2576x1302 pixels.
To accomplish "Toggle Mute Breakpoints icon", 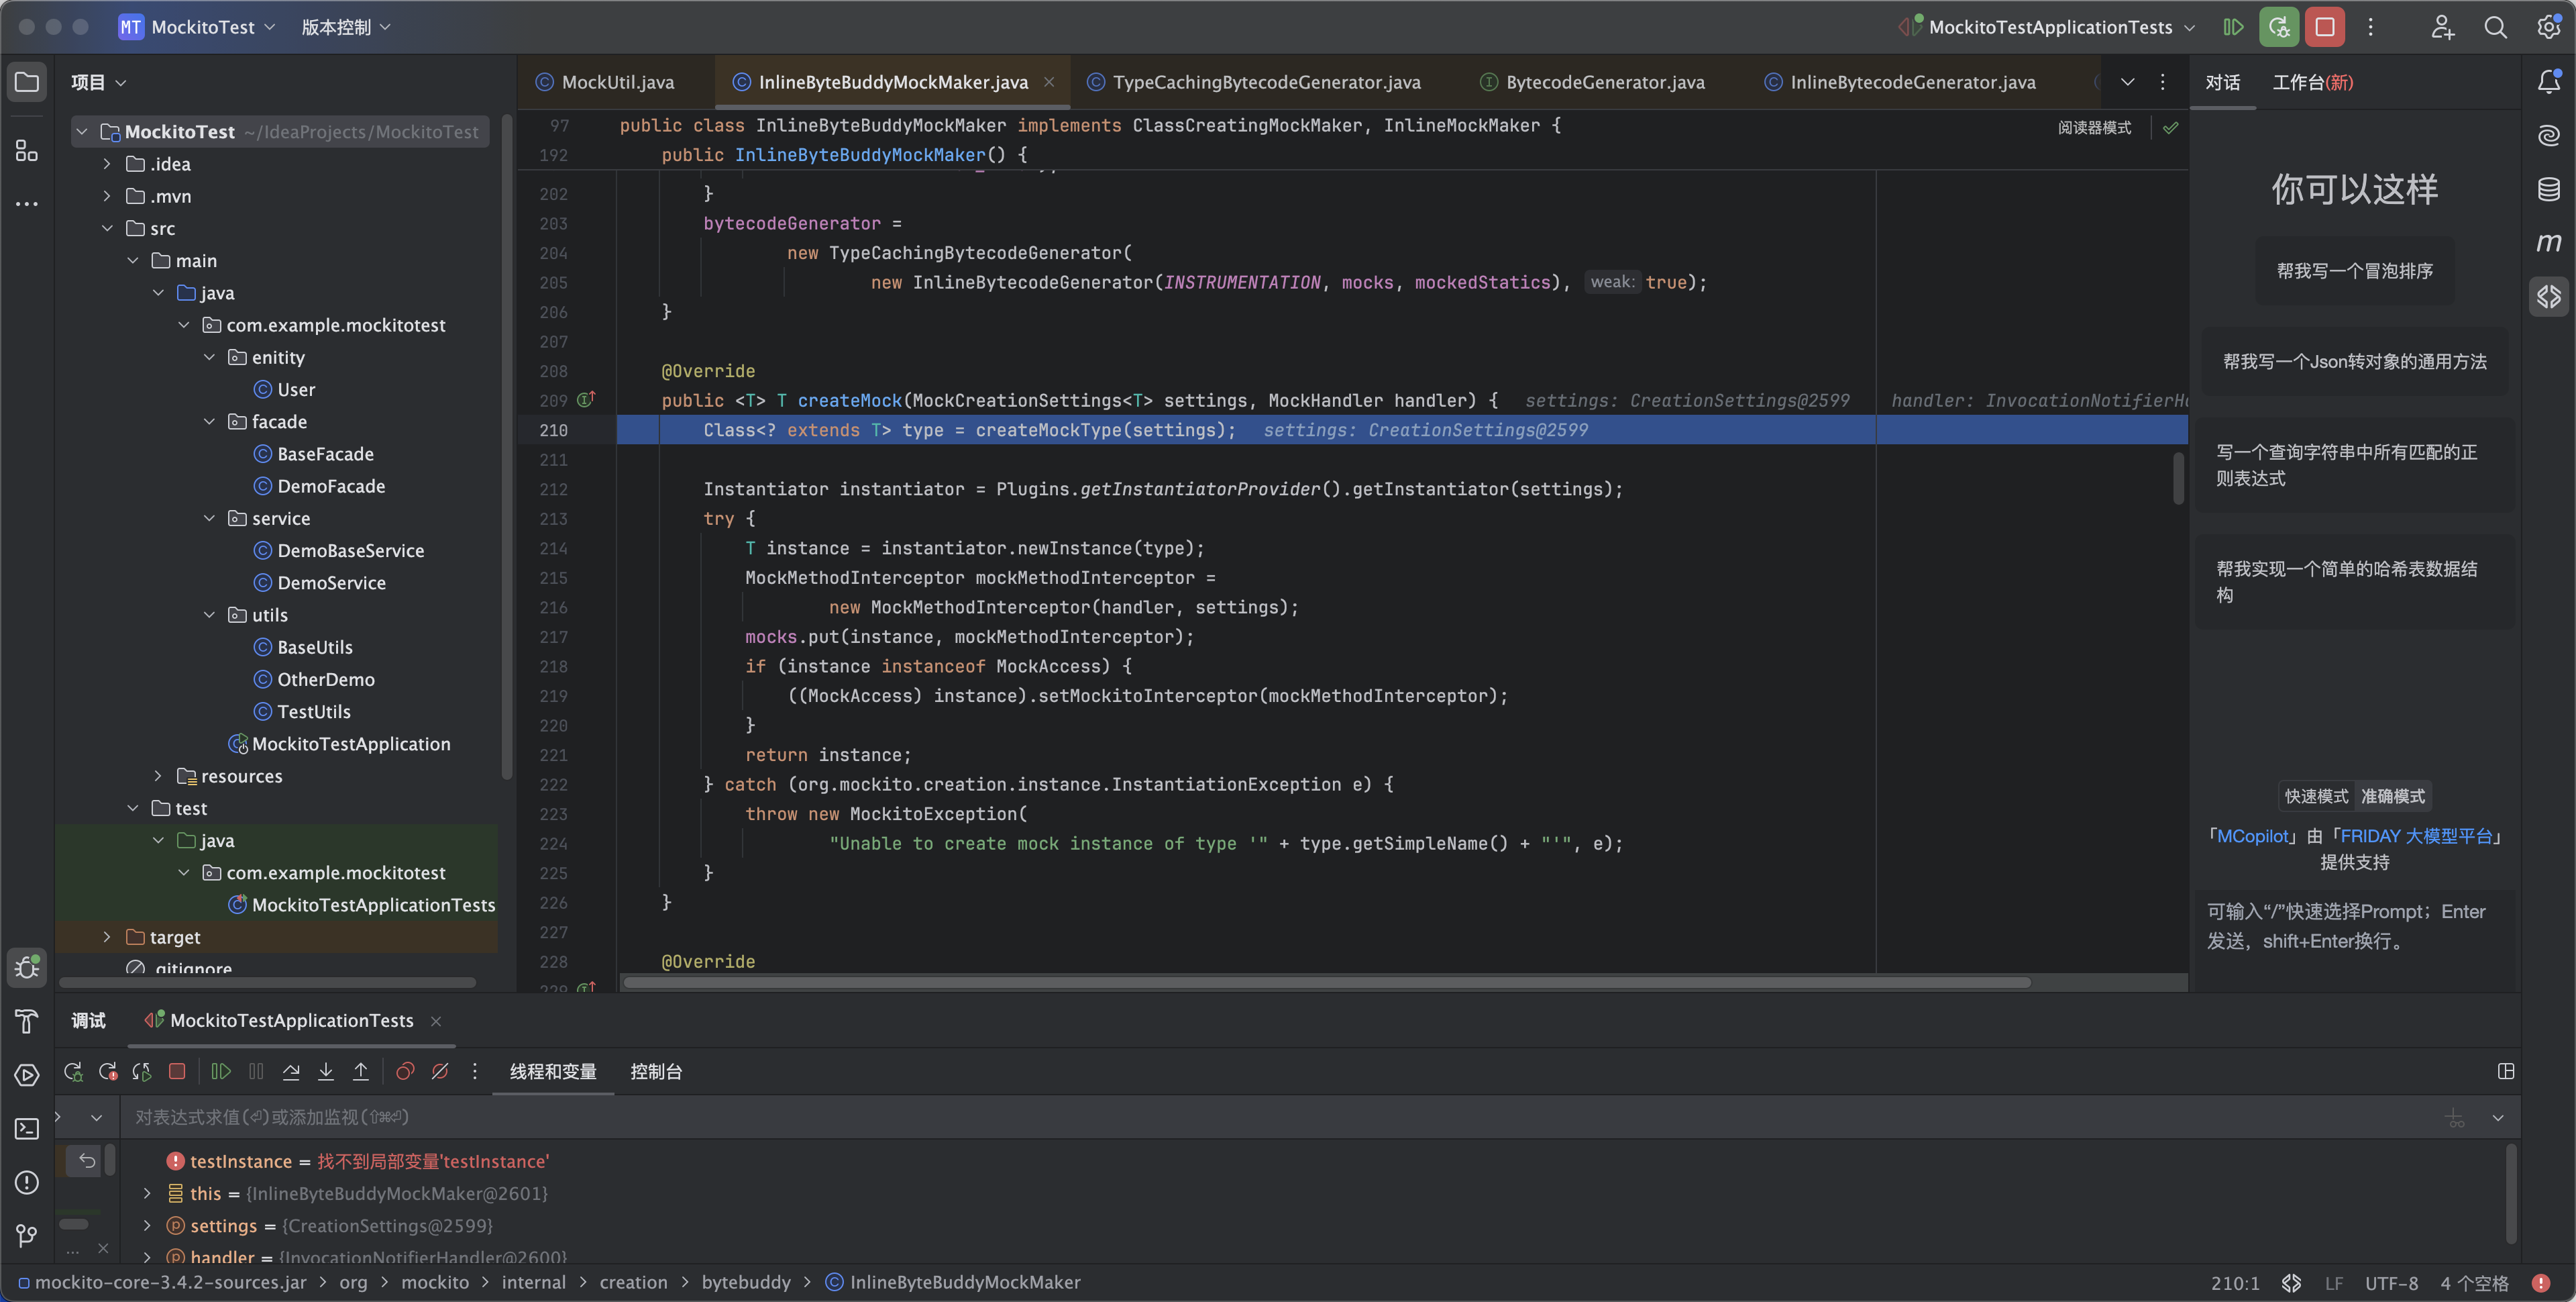I will [x=440, y=1072].
